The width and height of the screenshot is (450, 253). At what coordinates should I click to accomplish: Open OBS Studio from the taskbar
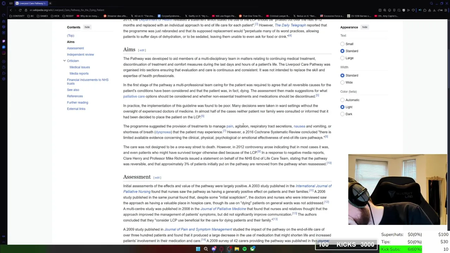[x=229, y=249]
